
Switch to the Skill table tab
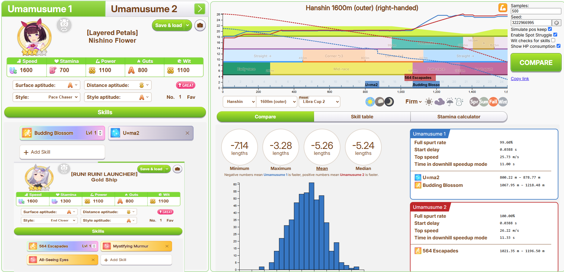[362, 117]
